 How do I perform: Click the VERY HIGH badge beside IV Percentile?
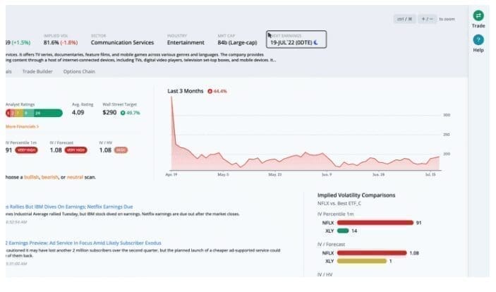[x=28, y=150]
